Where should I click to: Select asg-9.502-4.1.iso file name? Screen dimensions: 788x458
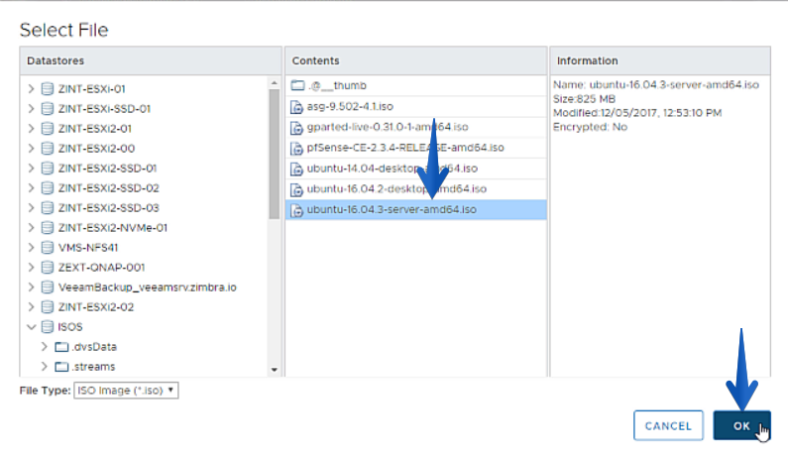[x=350, y=107]
